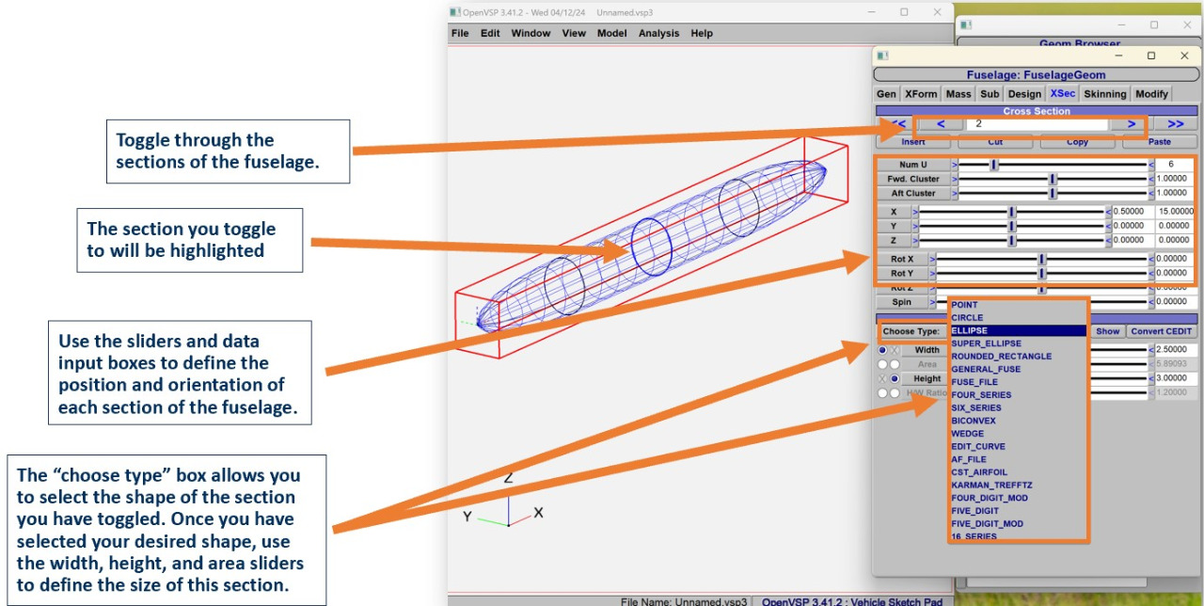
Task: Choose SUPER_ELLIPSE from the type list
Action: (988, 343)
